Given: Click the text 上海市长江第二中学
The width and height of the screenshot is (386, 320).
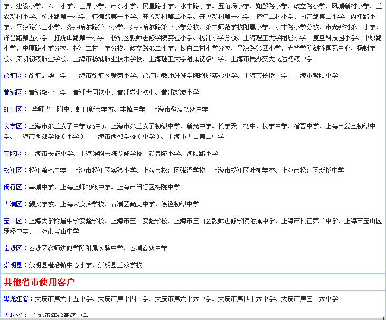Looking at the screenshot, I should [310, 221].
